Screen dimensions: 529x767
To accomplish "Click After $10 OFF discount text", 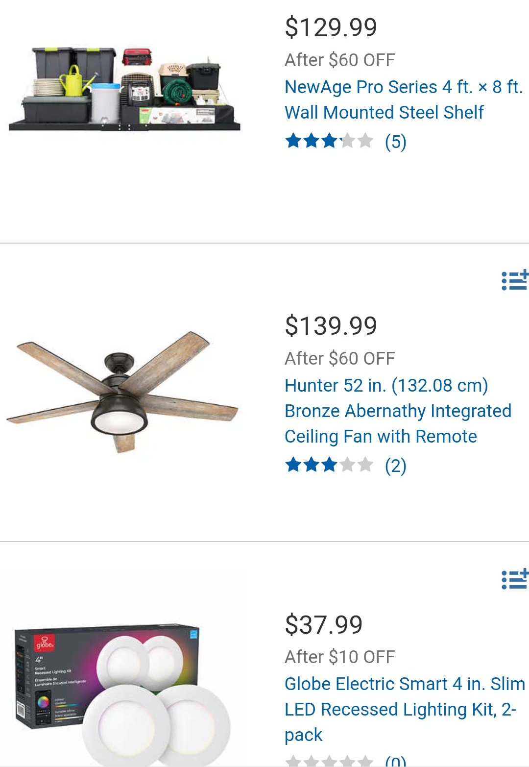I will coord(340,657).
